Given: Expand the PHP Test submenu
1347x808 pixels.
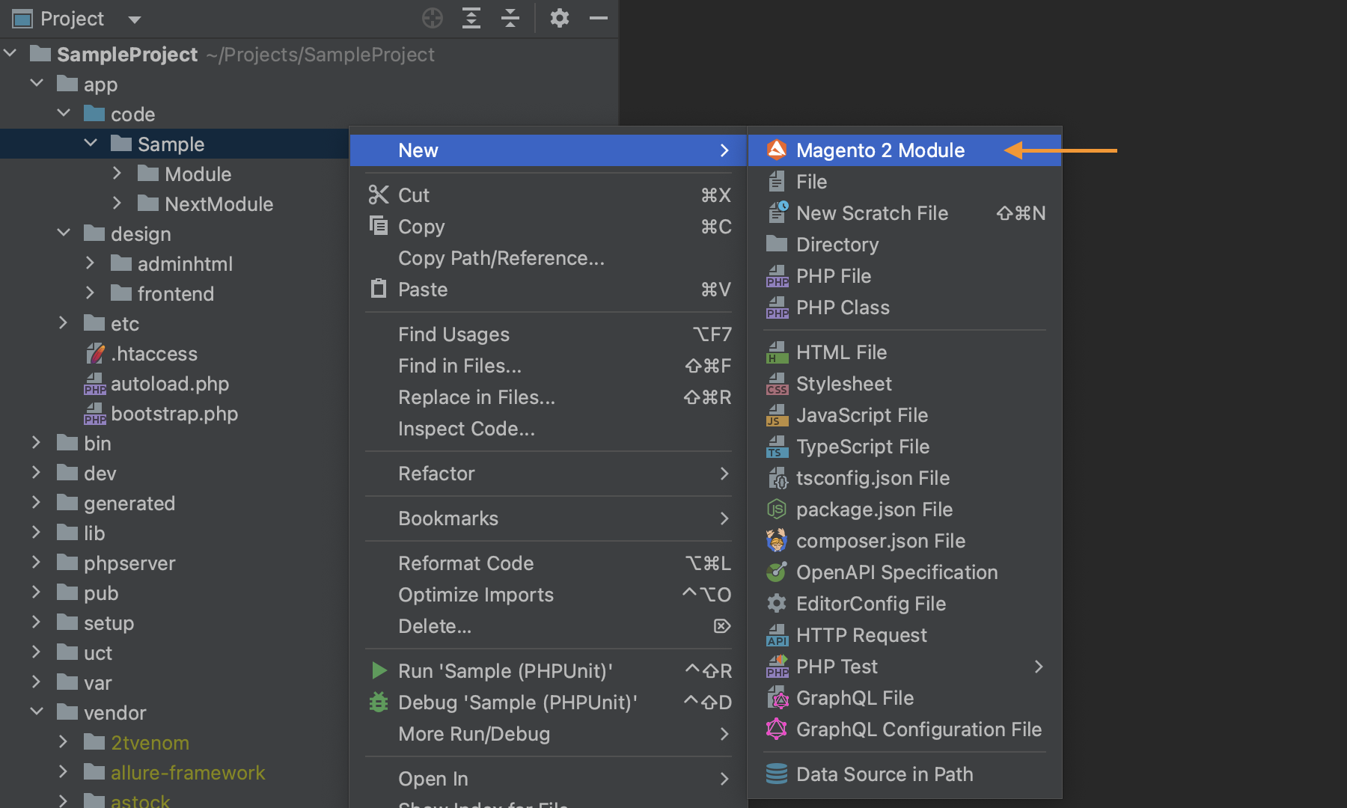Looking at the screenshot, I should point(904,667).
